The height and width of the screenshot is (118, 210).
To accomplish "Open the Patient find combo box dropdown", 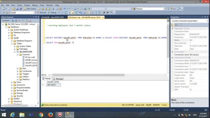I will click(163, 9).
